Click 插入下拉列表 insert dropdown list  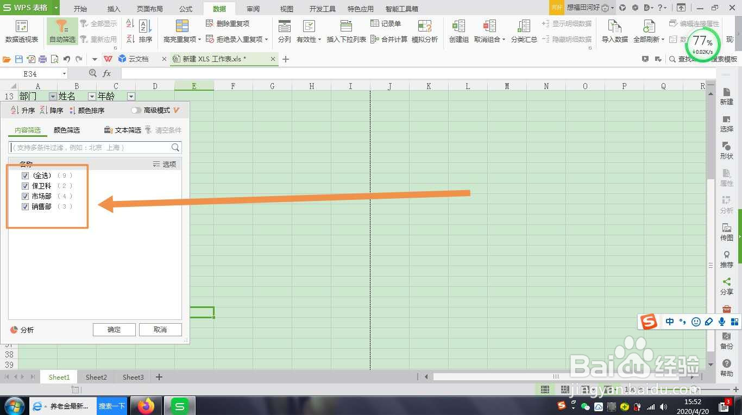(346, 32)
